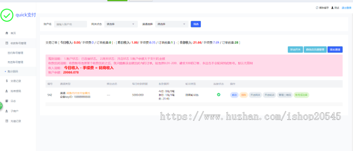This screenshot has height=151, width=353.
Task: Expand 收款账号管理 in the sidebar
Action: pos(18,43)
